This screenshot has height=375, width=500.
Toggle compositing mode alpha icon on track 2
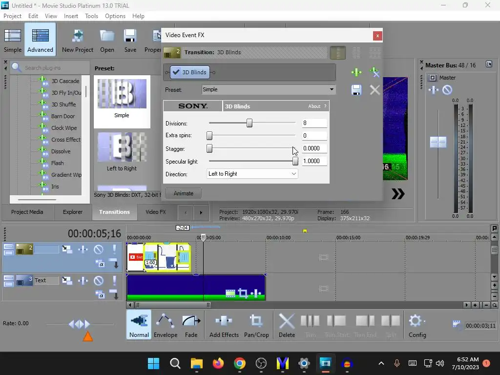(100, 264)
